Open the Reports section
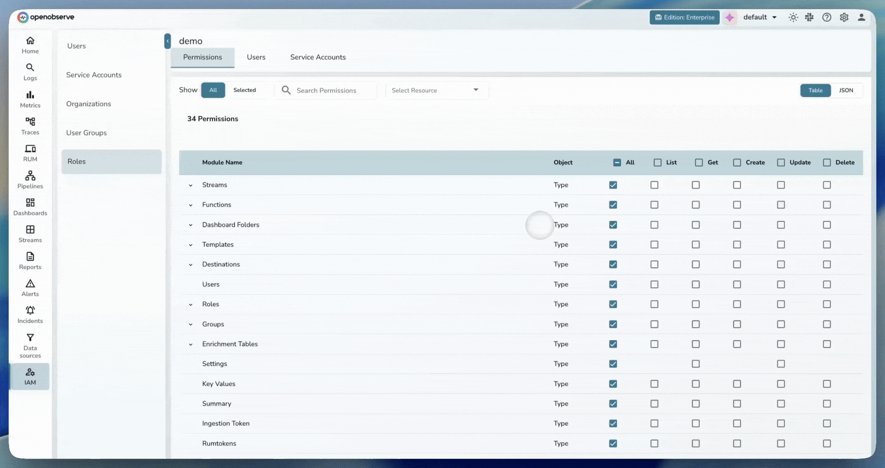Image resolution: width=885 pixels, height=468 pixels. (30, 261)
